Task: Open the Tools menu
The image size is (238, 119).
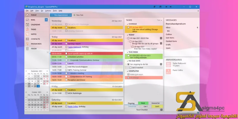Action: [x=55, y=11]
